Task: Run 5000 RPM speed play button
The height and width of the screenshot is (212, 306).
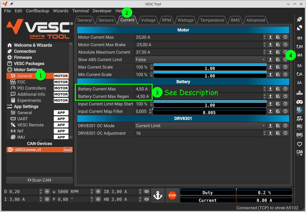Action: click(98, 191)
